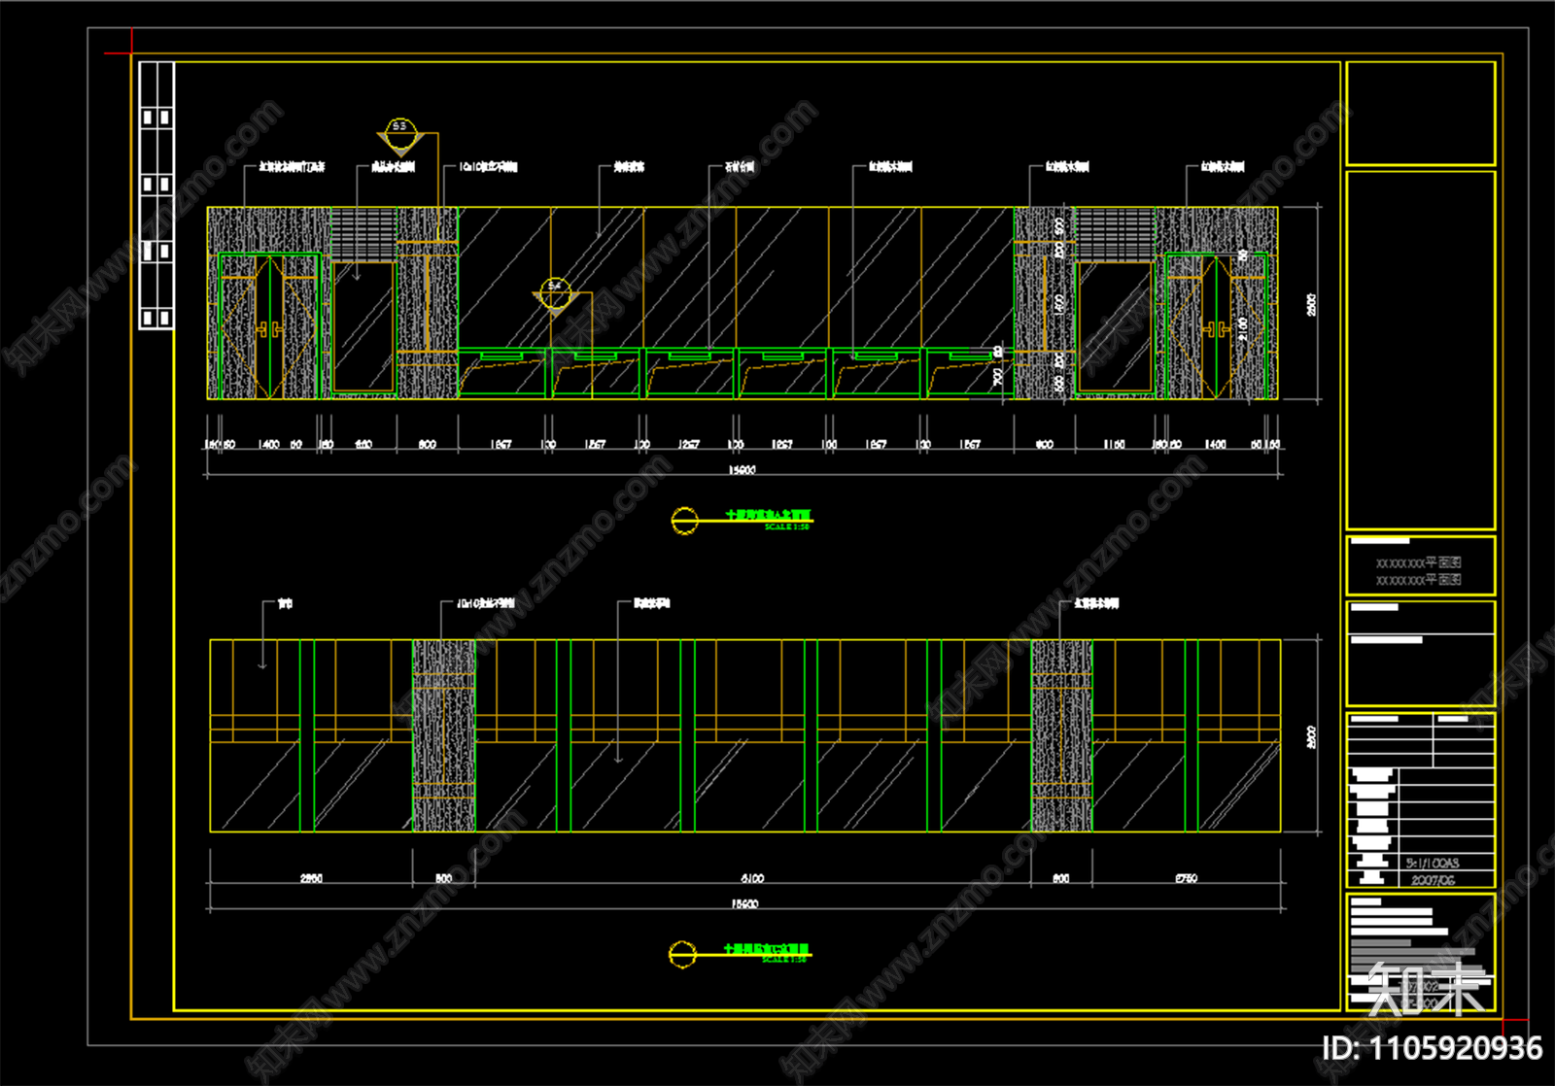Click the white logo watermark above the ID
1555x1086 pixels.
1426,989
